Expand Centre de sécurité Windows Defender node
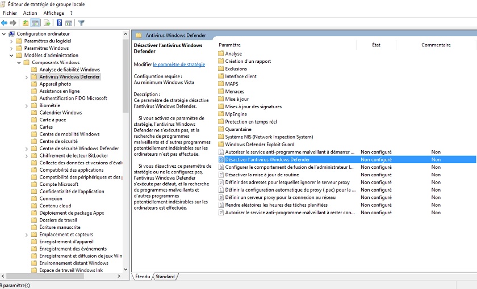 (x=27, y=148)
